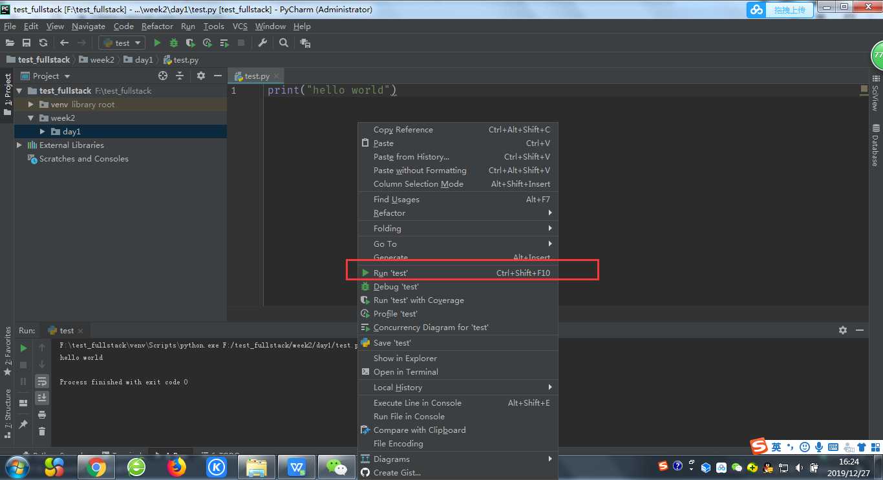
Task: Click the Open folder toolbar icon
Action: coord(10,43)
